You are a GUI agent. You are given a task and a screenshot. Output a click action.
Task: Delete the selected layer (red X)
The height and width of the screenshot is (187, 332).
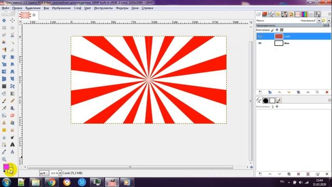tap(327, 92)
